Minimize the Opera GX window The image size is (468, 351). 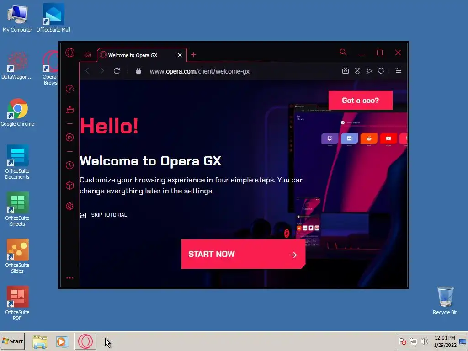click(x=362, y=53)
